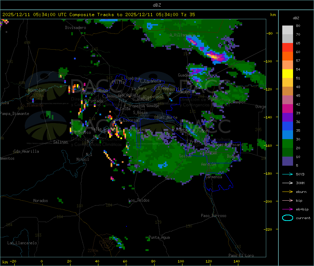Select the Divisadero place label
314x266 pixels.
(x=75, y=28)
